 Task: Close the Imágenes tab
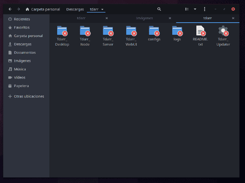(x=170, y=18)
